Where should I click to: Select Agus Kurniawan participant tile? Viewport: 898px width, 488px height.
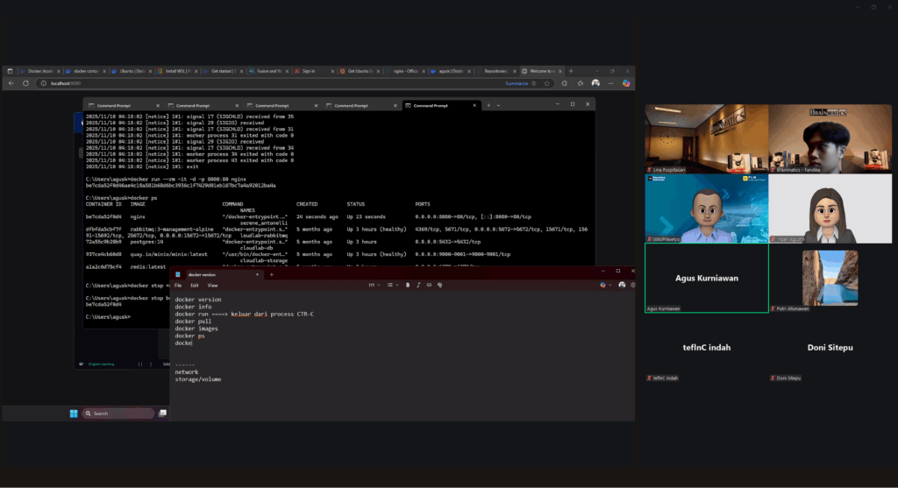[x=706, y=278]
